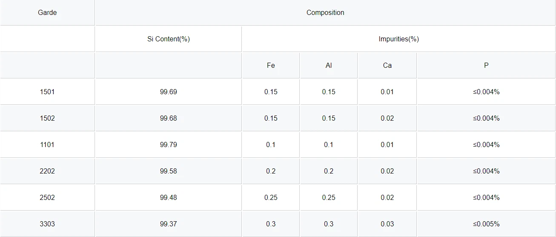Select the 1101 grade cell
Image resolution: width=556 pixels, height=237 pixels.
coord(47,145)
